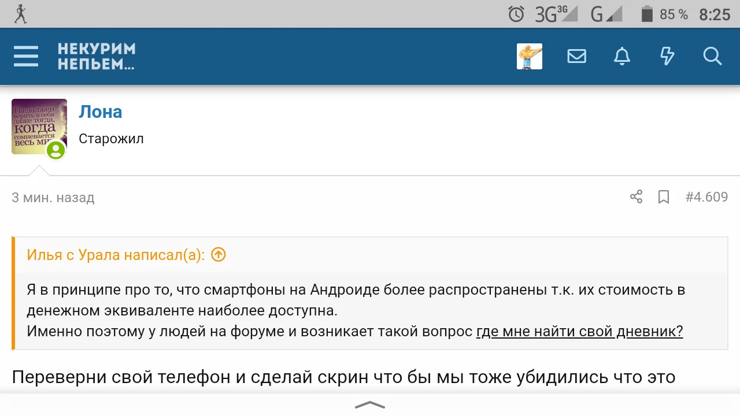This screenshot has width=740, height=416.
Task: Share the post via the share icon
Action: [x=636, y=197]
